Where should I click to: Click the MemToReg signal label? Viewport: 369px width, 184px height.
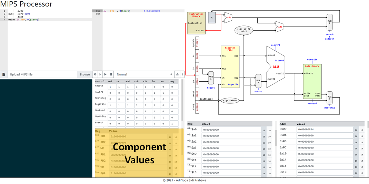[329, 108]
